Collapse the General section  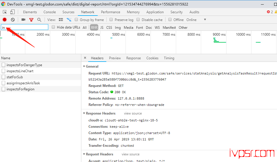(x=84, y=66)
